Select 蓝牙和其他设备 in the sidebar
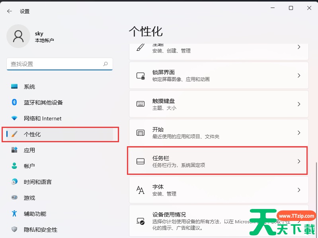318x238 pixels. [x=60, y=102]
